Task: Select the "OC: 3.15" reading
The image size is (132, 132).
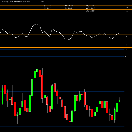Action: (90, 6)
